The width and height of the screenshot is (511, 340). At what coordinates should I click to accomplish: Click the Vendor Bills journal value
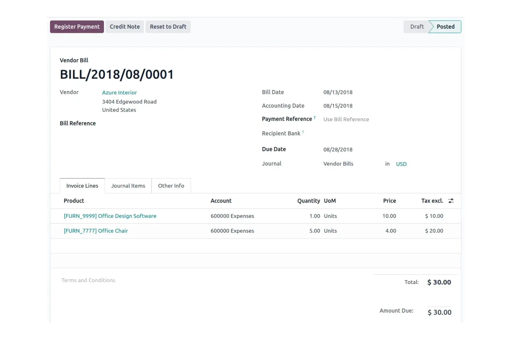(338, 164)
